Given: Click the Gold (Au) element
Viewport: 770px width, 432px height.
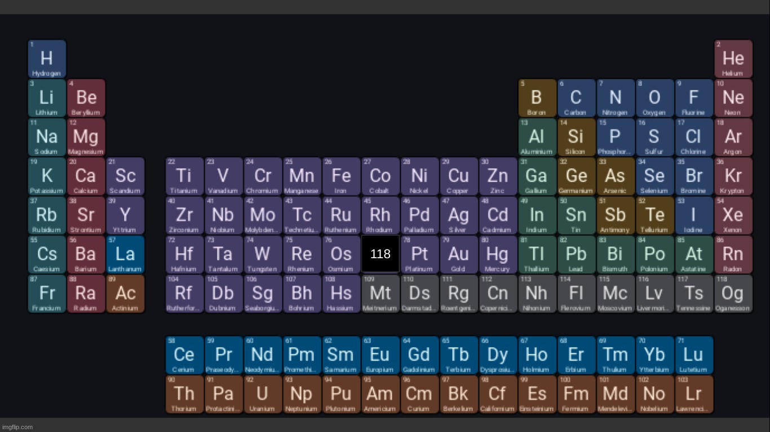Looking at the screenshot, I should (458, 254).
